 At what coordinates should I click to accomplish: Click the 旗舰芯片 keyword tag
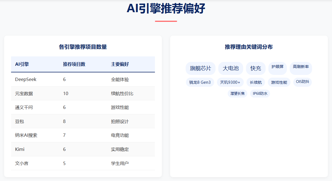coord(201,68)
